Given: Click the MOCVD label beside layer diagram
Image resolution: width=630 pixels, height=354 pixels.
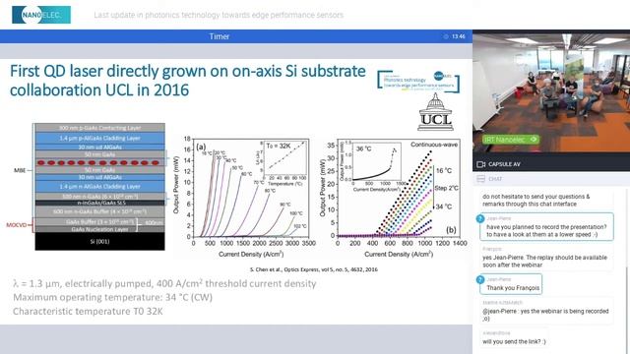Looking at the screenshot, I should 16,225.
